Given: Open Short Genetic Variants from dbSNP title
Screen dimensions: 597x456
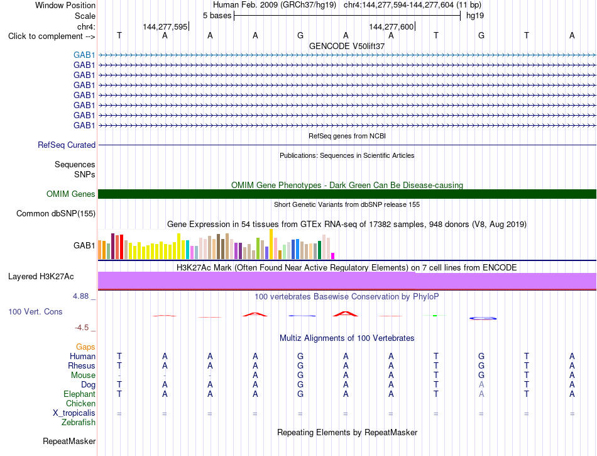Looking at the screenshot, I should [x=347, y=204].
